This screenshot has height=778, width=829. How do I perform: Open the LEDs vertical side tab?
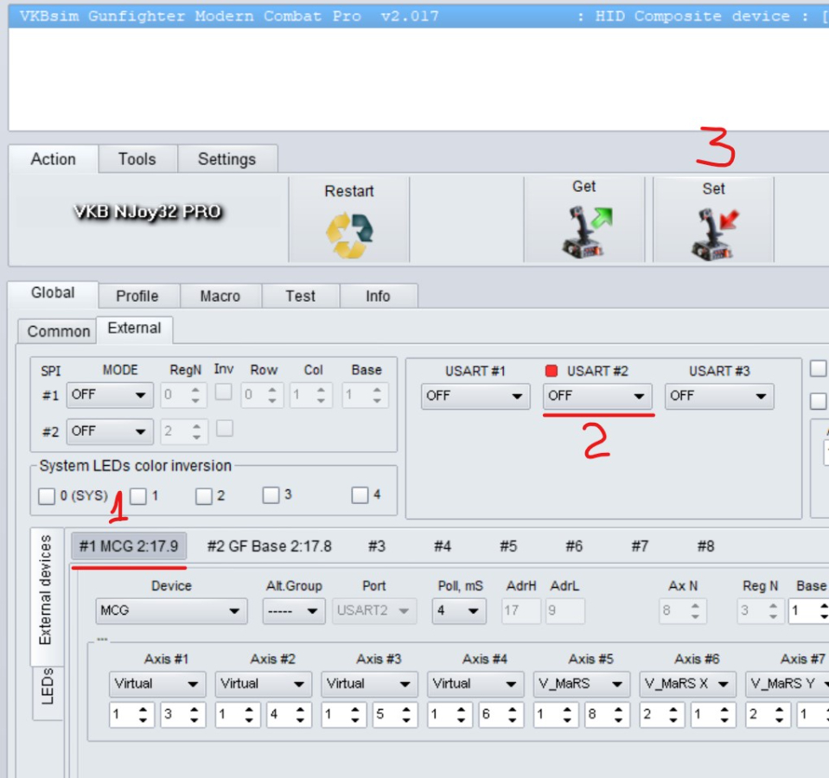pos(48,686)
